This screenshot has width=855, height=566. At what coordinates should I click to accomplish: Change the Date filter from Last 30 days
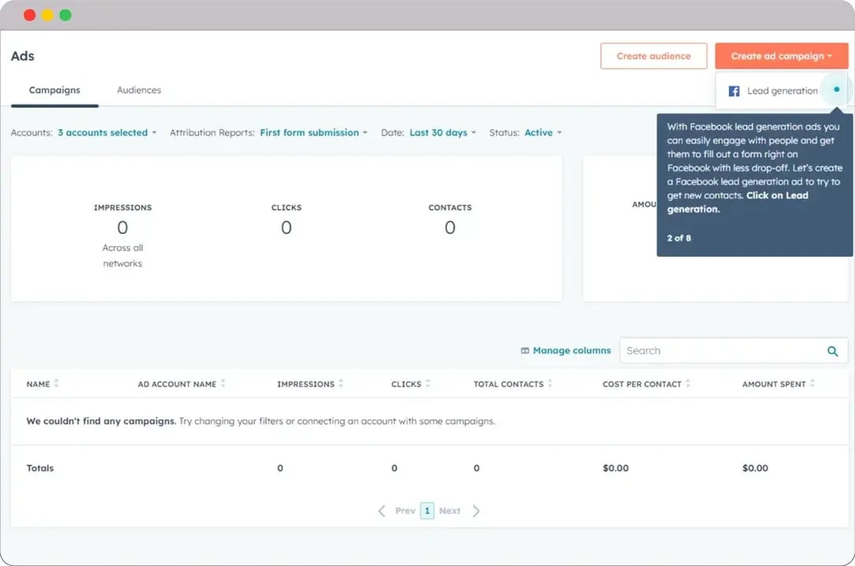point(441,132)
